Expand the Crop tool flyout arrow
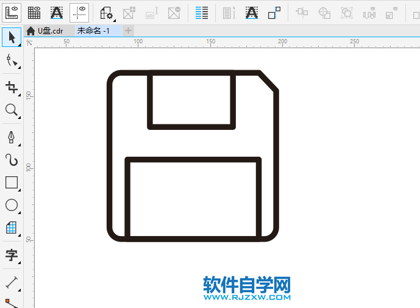The width and height of the screenshot is (420, 308). point(20,95)
